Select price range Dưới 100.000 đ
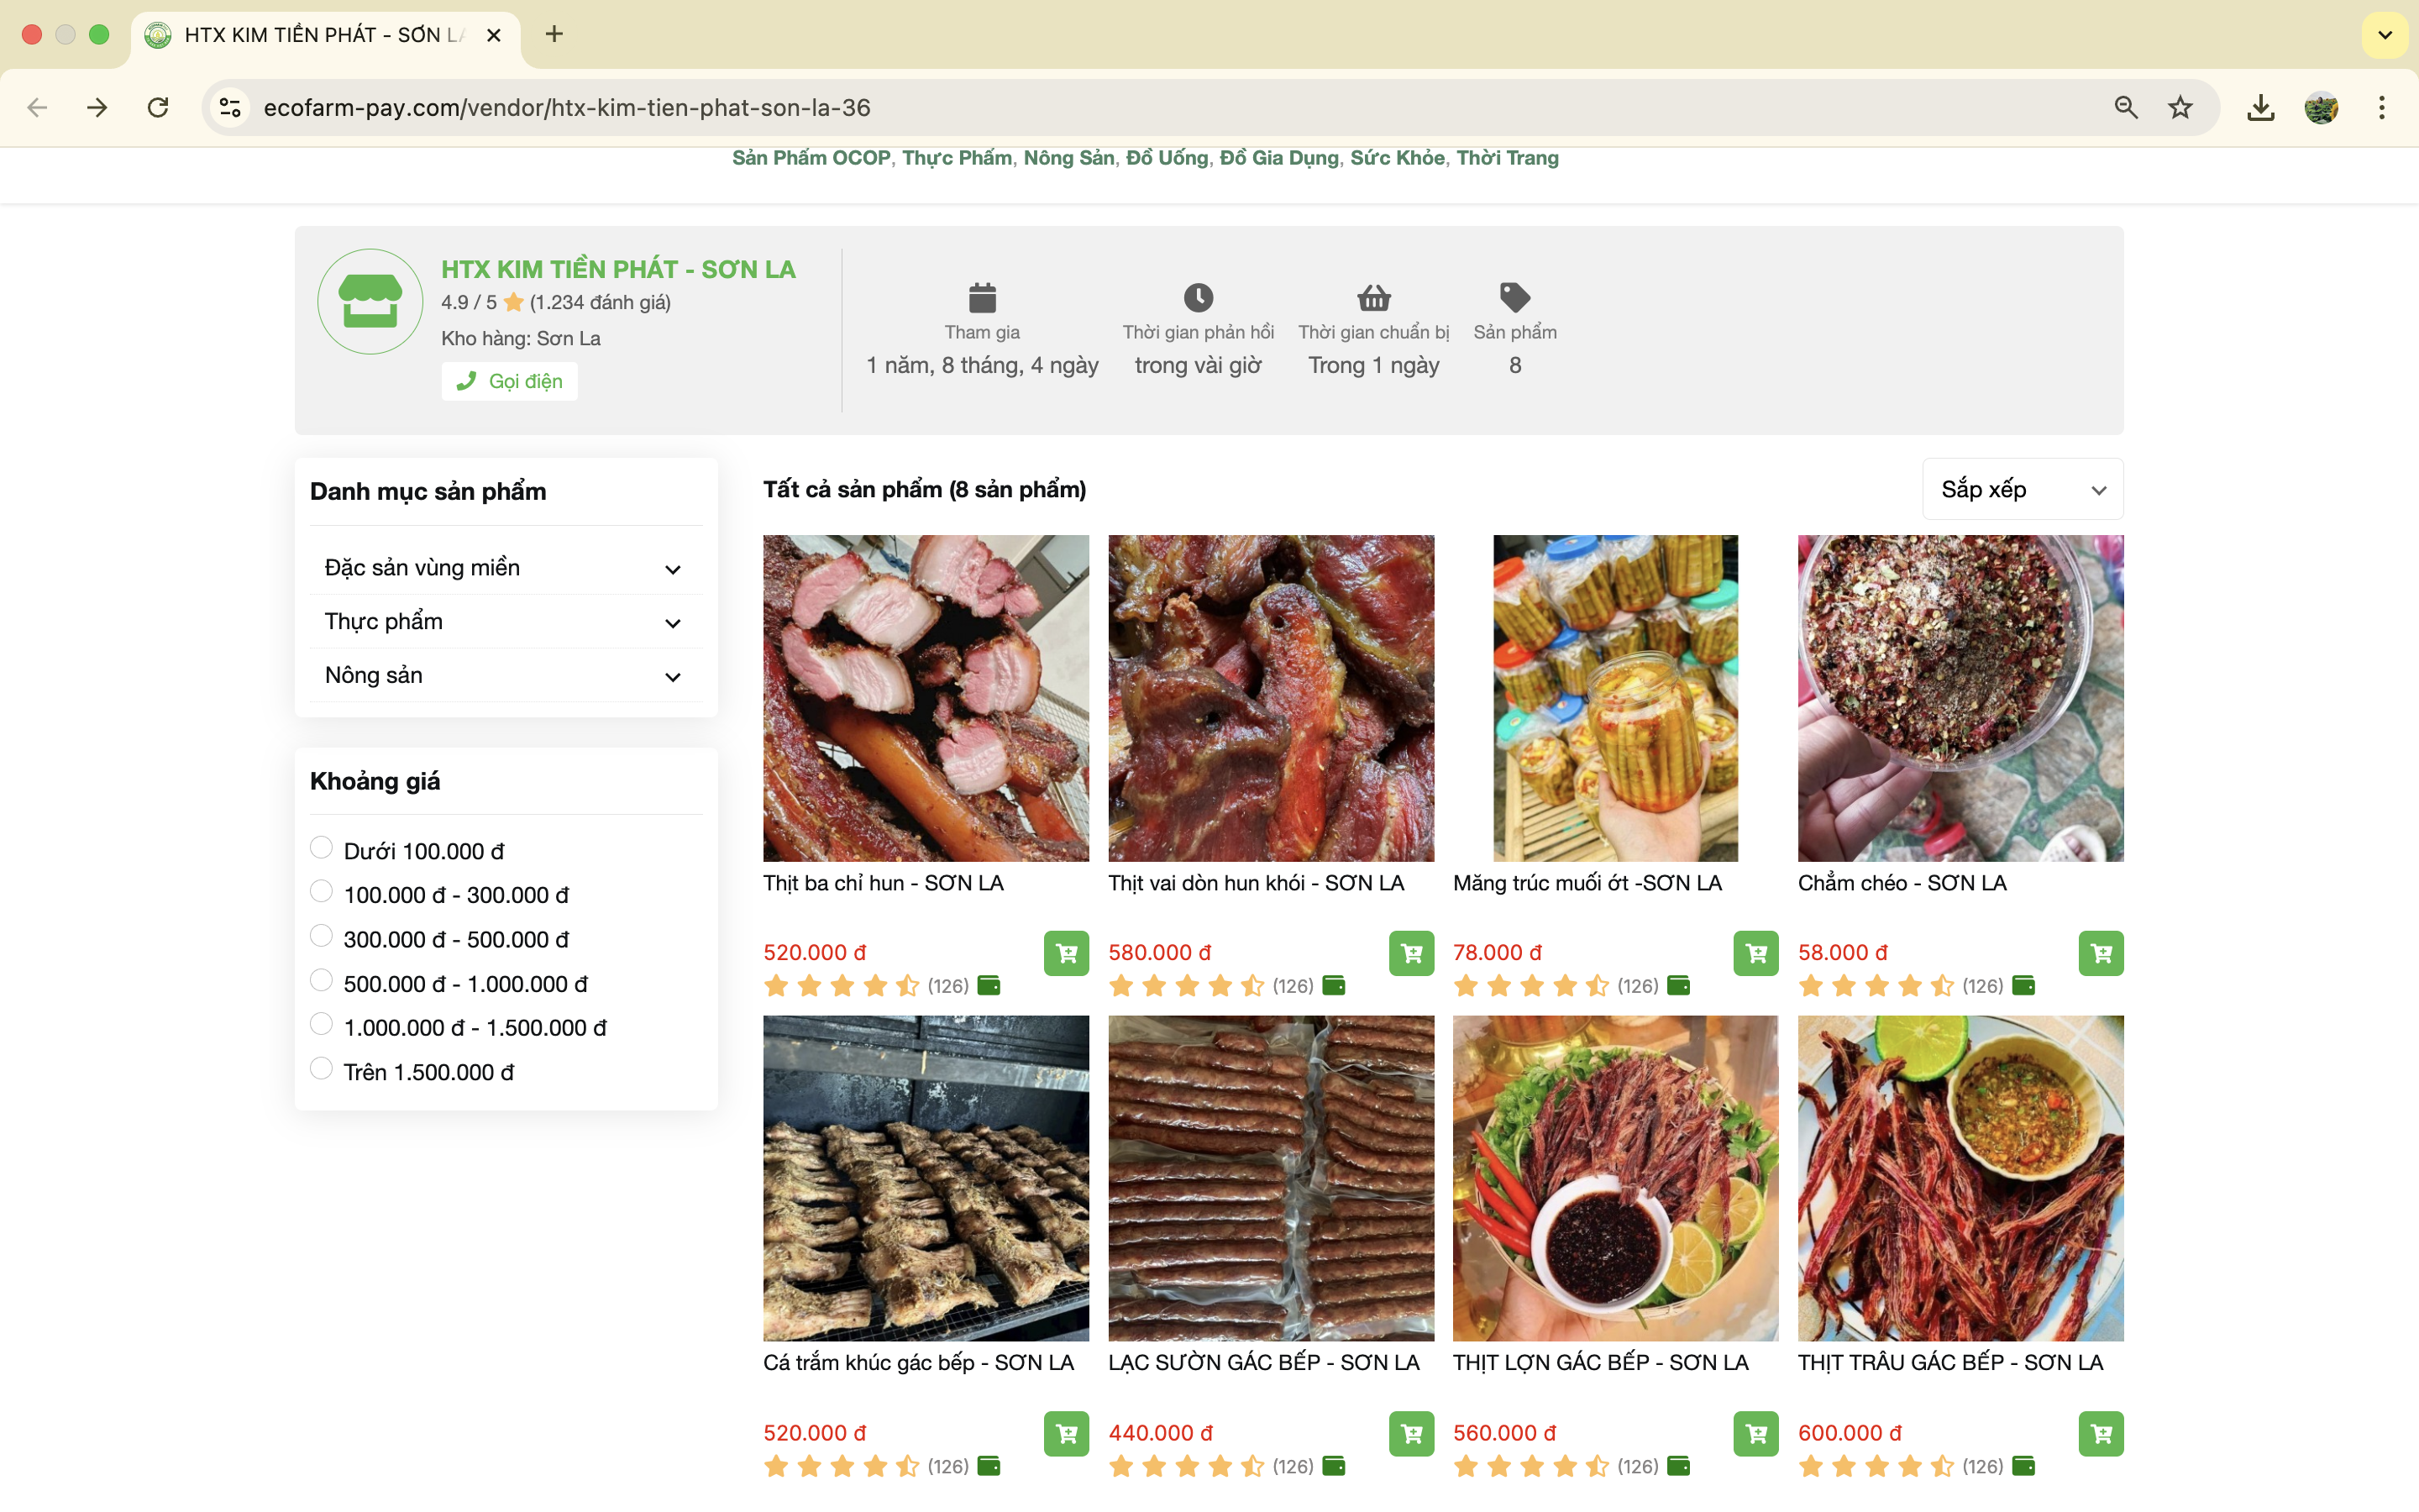 321,847
